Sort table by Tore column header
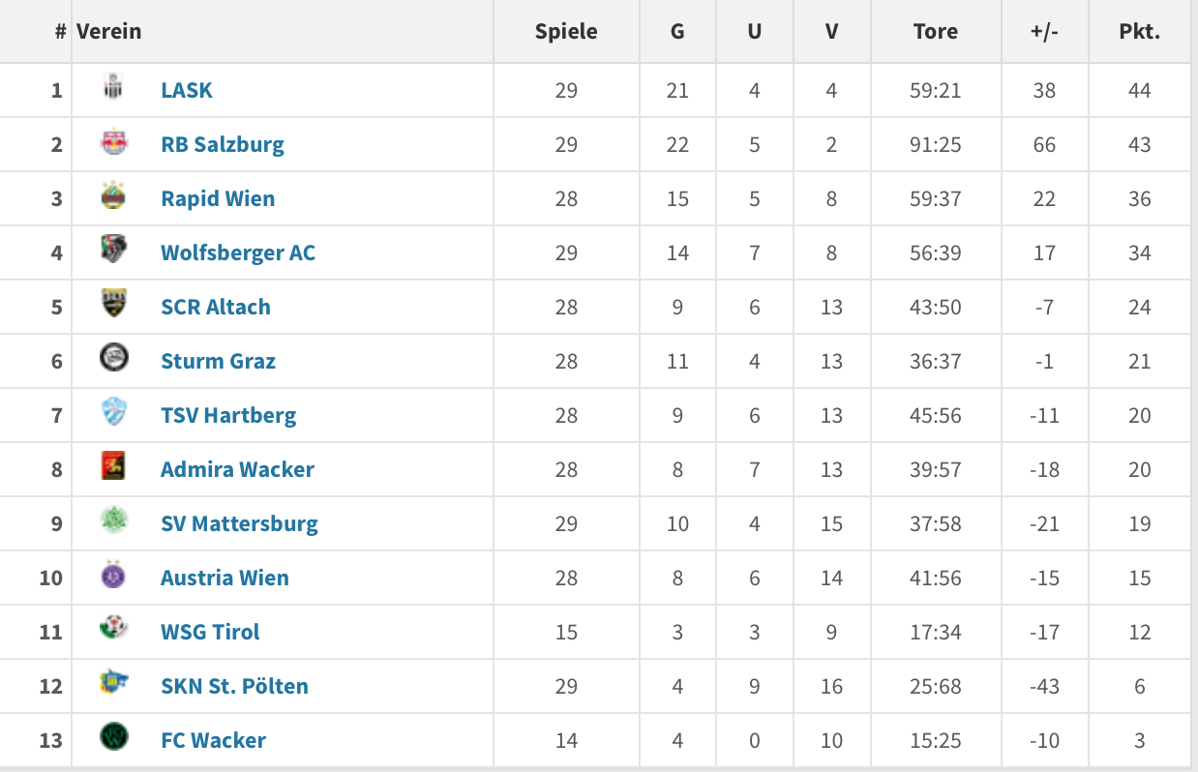Image resolution: width=1198 pixels, height=772 pixels. 936,31
